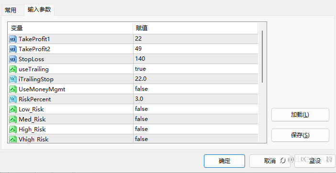336x173 pixels.
Task: Select the Med_Risk variable name
Action: [32, 119]
